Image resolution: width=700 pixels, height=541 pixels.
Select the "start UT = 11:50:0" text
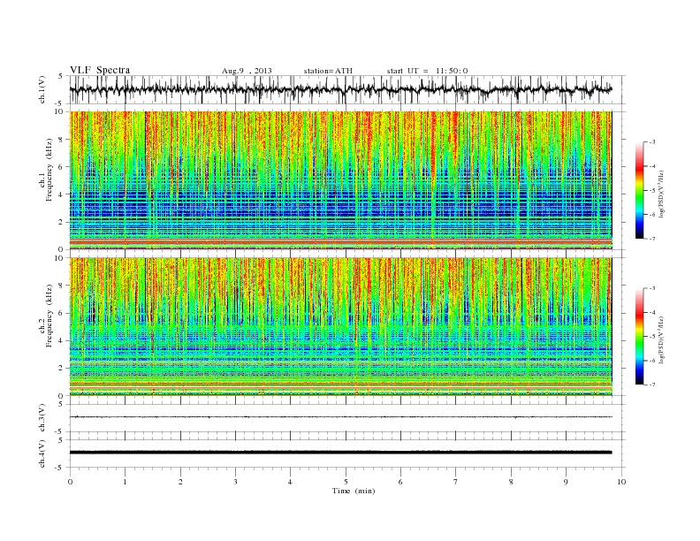[427, 71]
